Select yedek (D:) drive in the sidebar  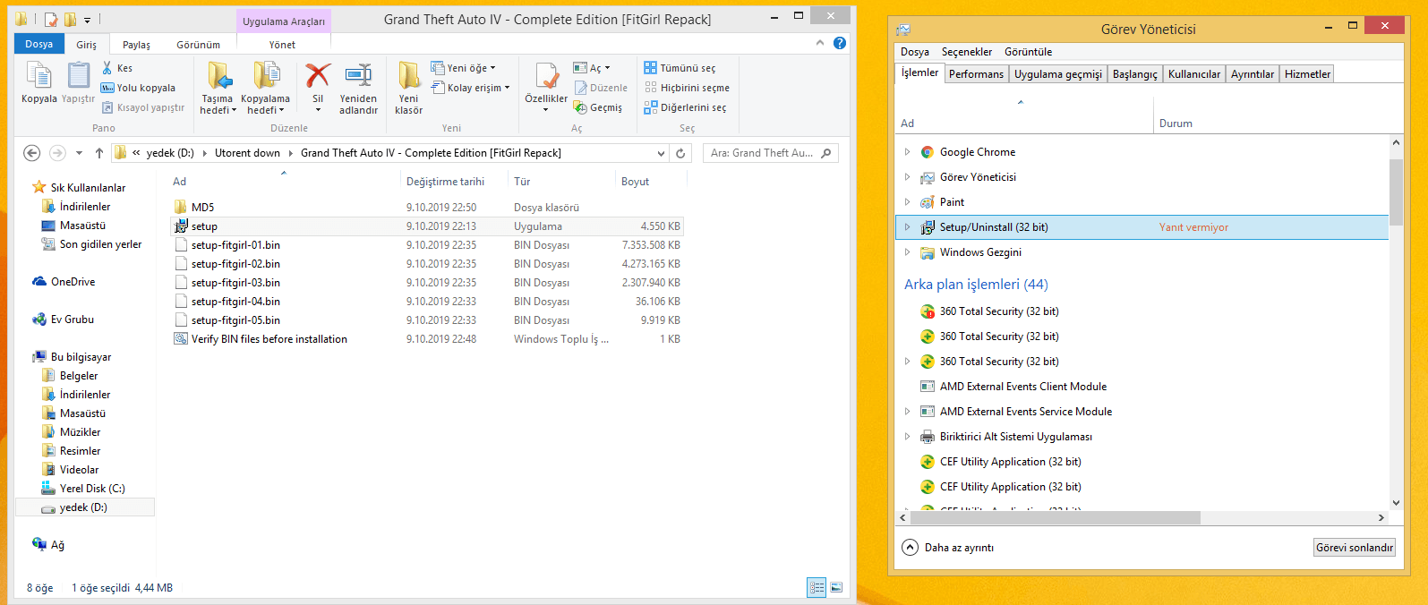[83, 507]
